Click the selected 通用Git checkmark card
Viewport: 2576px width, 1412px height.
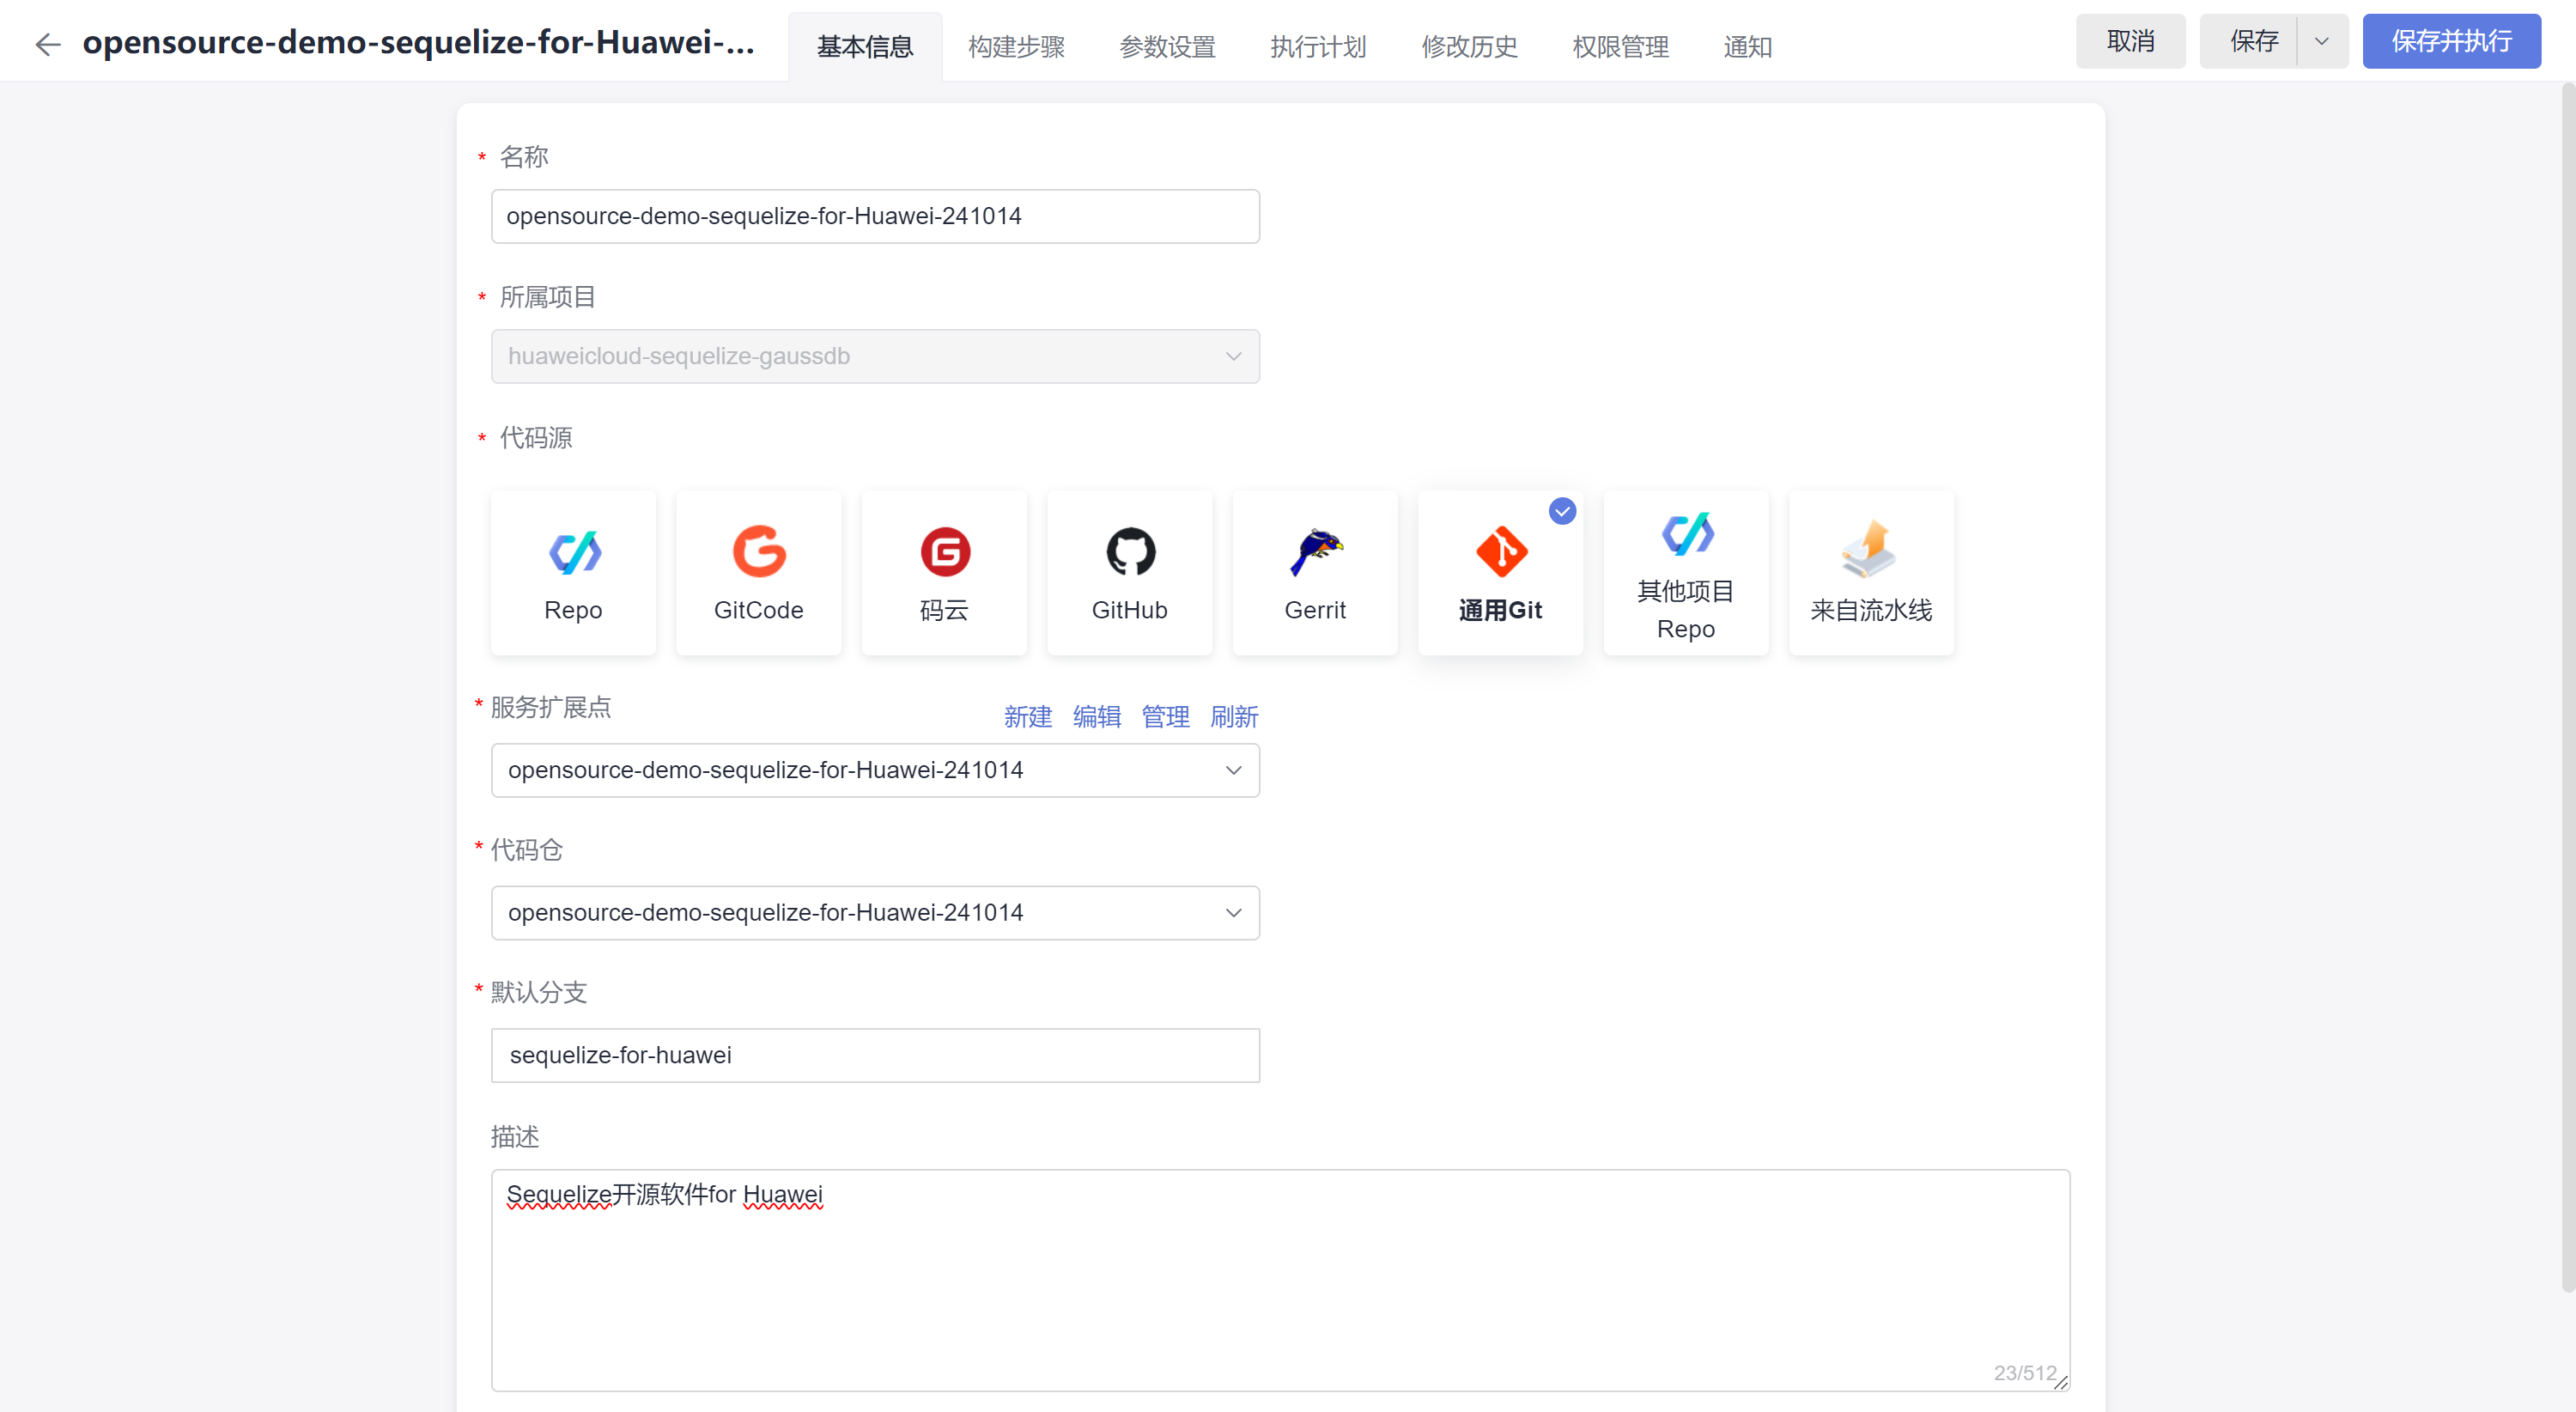pos(1500,573)
